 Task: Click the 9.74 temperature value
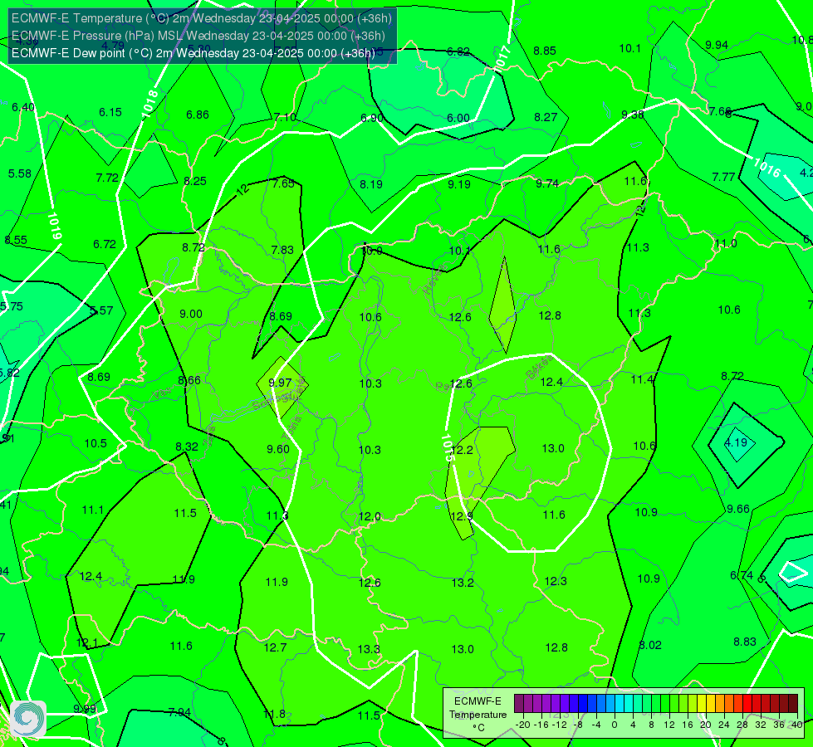tap(547, 183)
